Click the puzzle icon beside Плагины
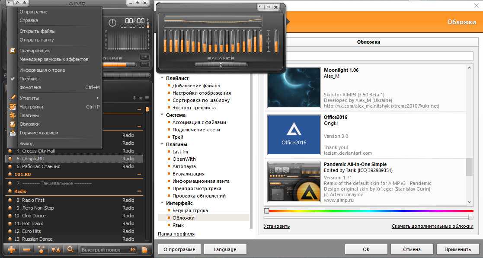This screenshot has height=258, width=483. point(13,115)
